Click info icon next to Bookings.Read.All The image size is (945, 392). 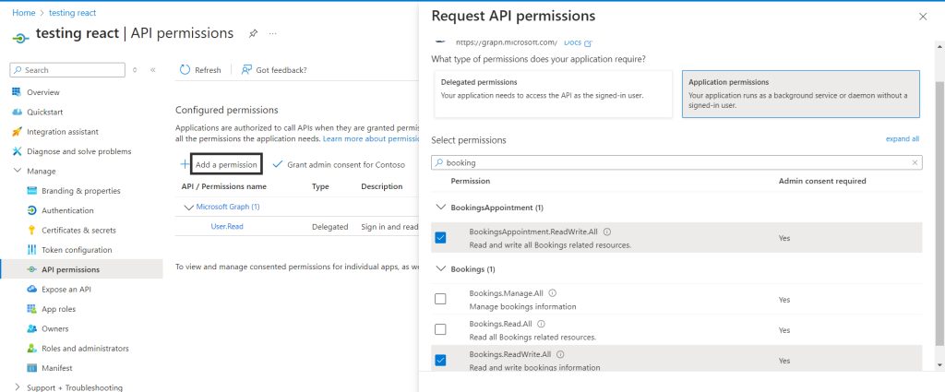(x=541, y=324)
